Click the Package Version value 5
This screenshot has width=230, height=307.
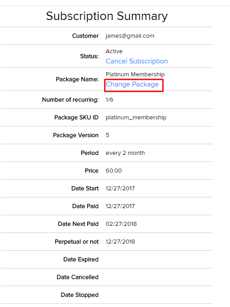click(107, 135)
